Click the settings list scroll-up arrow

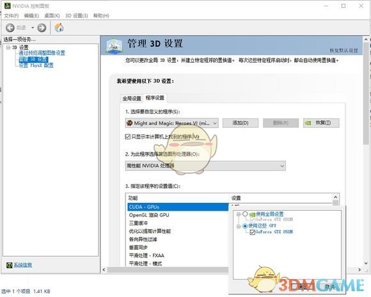pos(336,197)
